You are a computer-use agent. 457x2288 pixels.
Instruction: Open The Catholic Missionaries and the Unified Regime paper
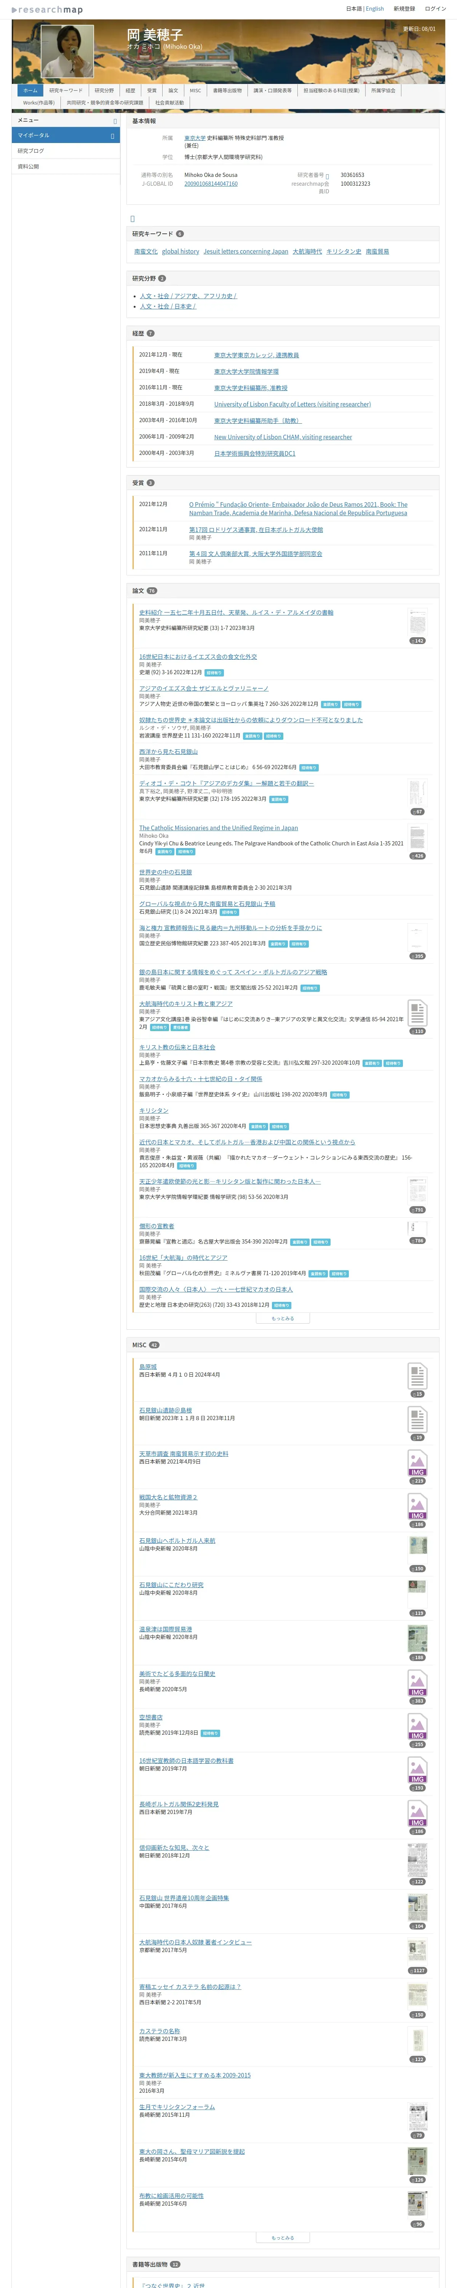(x=218, y=828)
